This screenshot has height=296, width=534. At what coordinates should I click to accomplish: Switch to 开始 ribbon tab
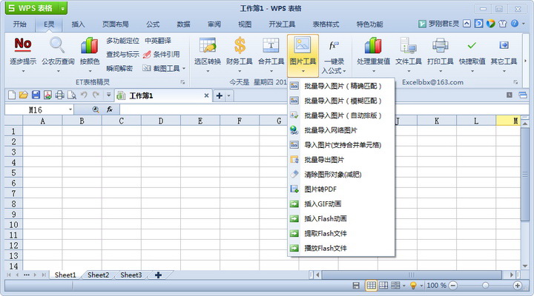[x=19, y=24]
